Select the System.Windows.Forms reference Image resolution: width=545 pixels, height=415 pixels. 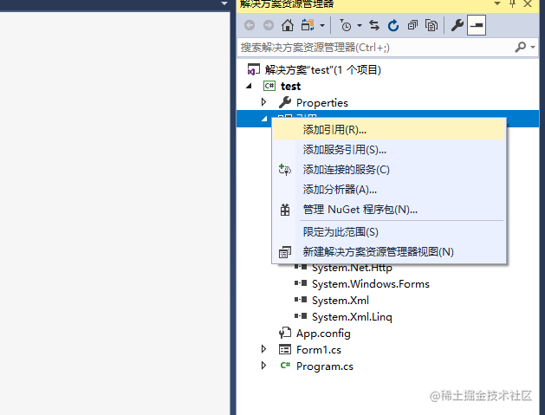click(371, 284)
